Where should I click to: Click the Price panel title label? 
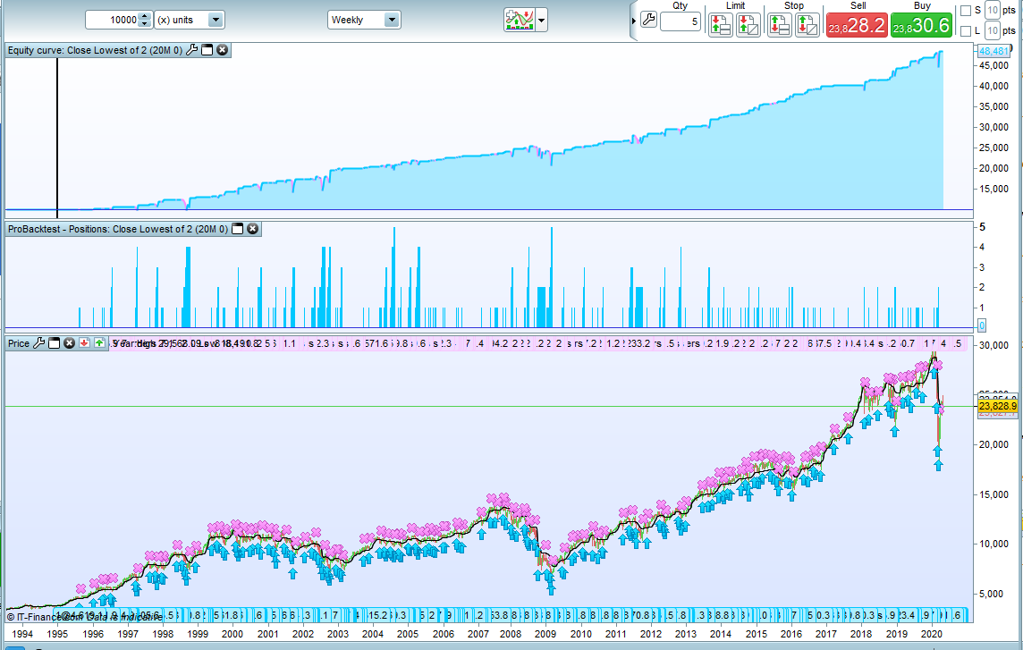click(x=19, y=343)
